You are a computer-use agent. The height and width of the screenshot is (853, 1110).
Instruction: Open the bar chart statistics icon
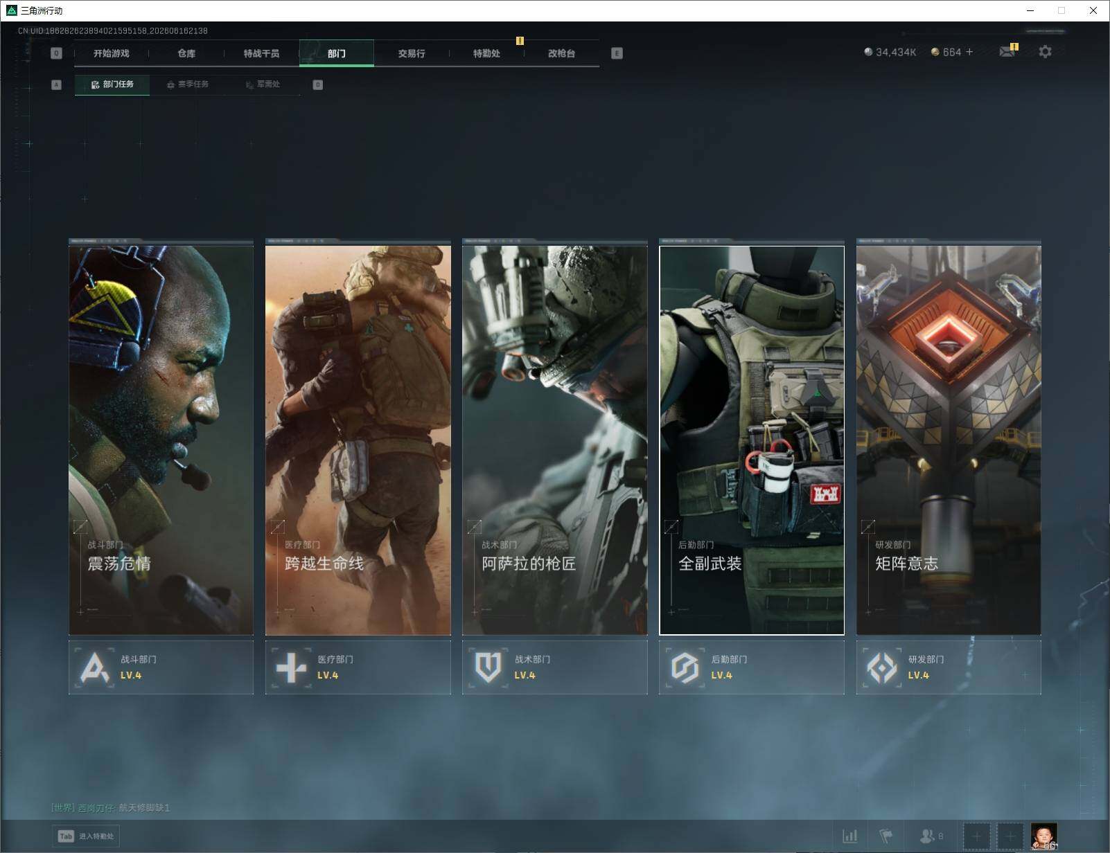(850, 836)
